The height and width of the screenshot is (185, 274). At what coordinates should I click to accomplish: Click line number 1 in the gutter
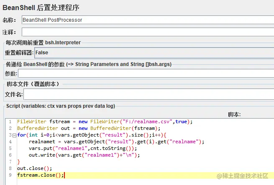(10, 122)
